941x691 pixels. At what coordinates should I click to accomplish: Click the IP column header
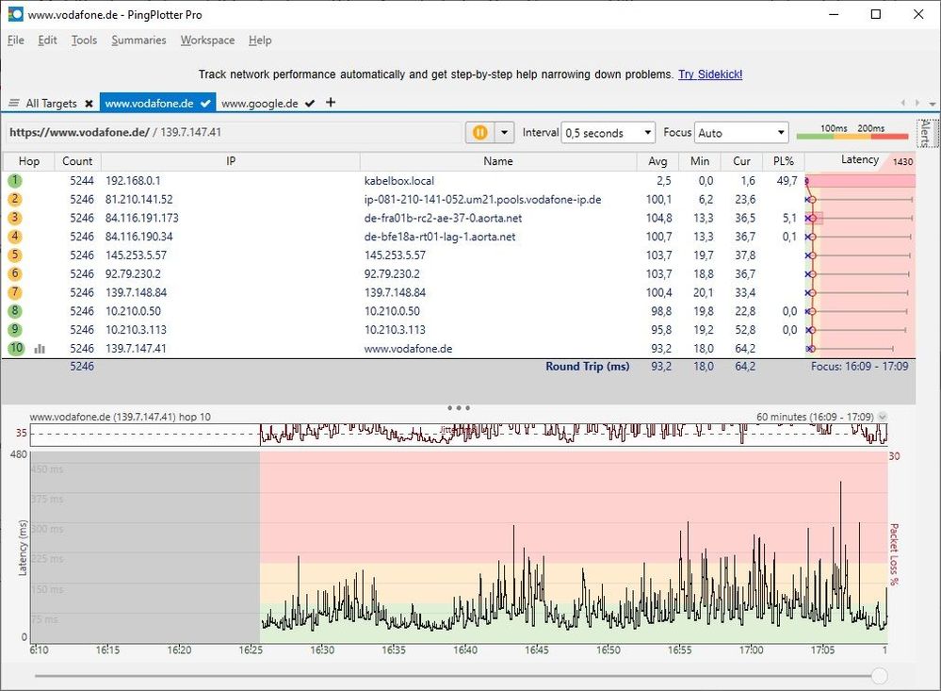click(x=231, y=161)
